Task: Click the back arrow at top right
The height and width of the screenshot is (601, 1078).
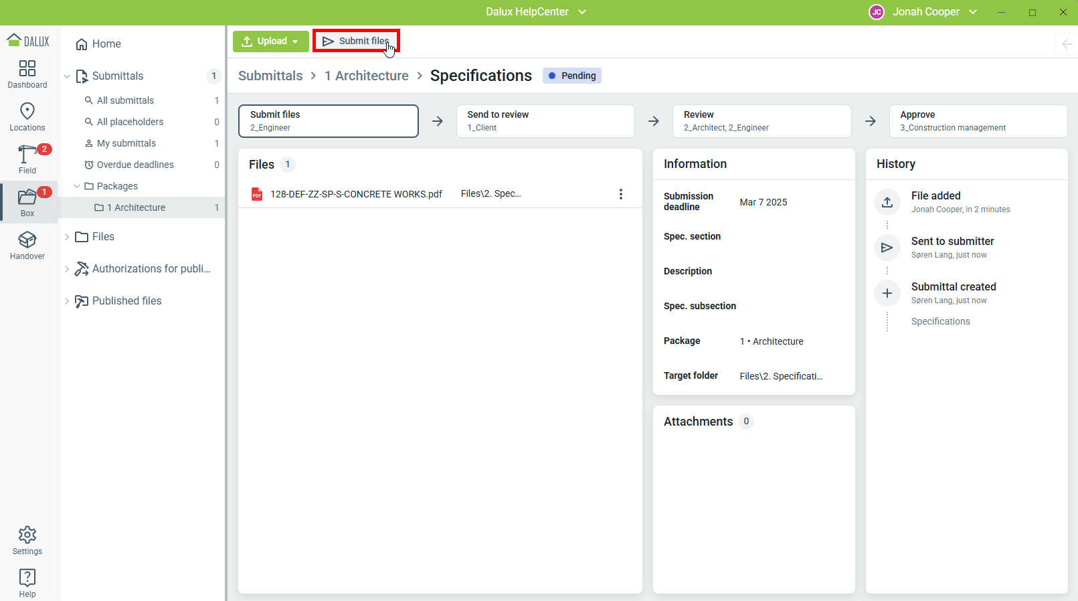Action: click(1067, 44)
